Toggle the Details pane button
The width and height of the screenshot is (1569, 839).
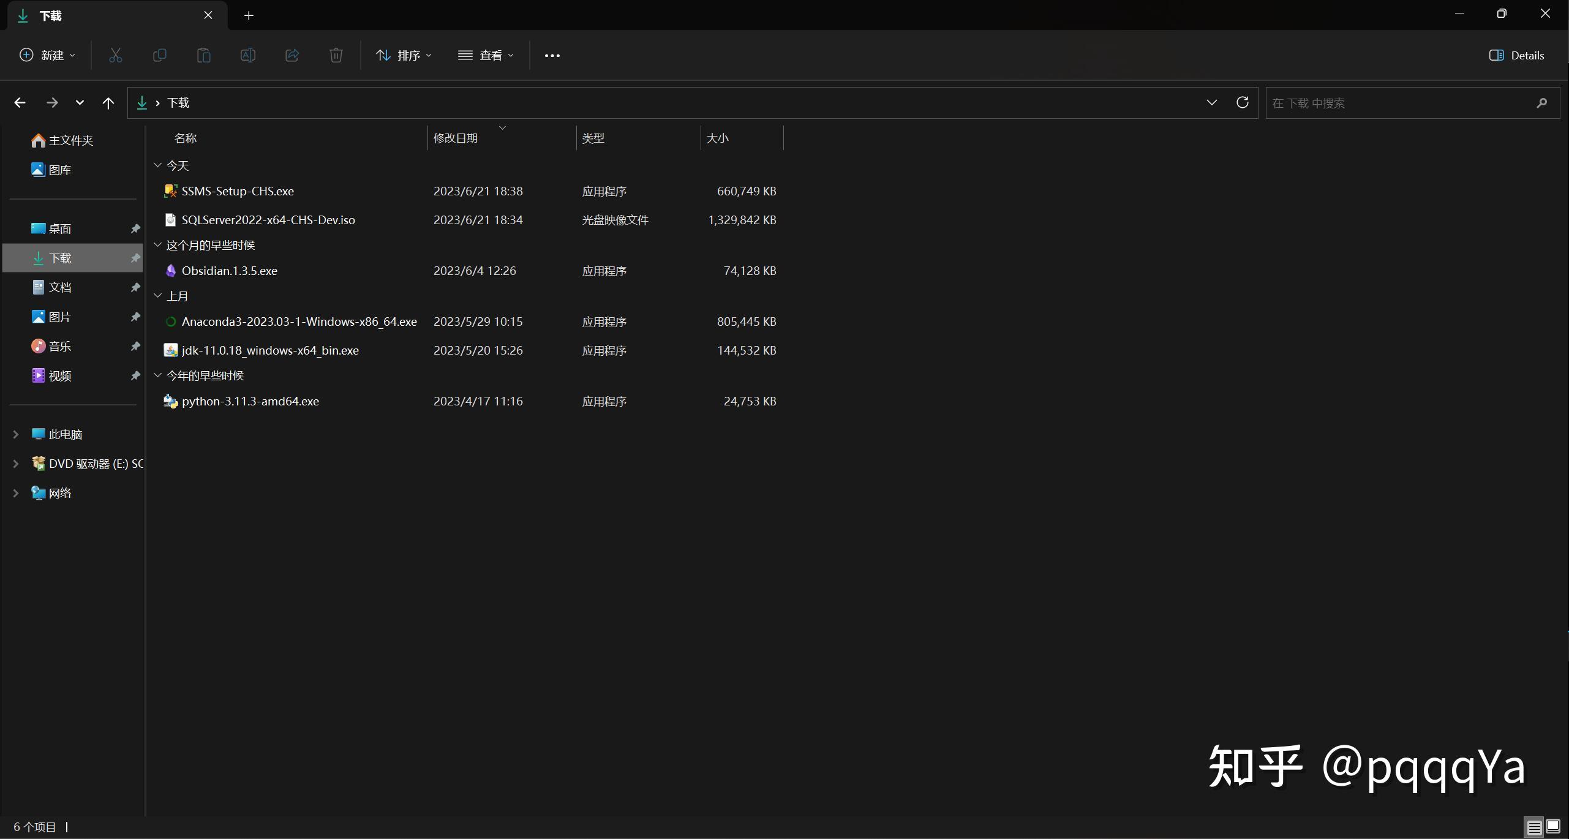tap(1516, 55)
